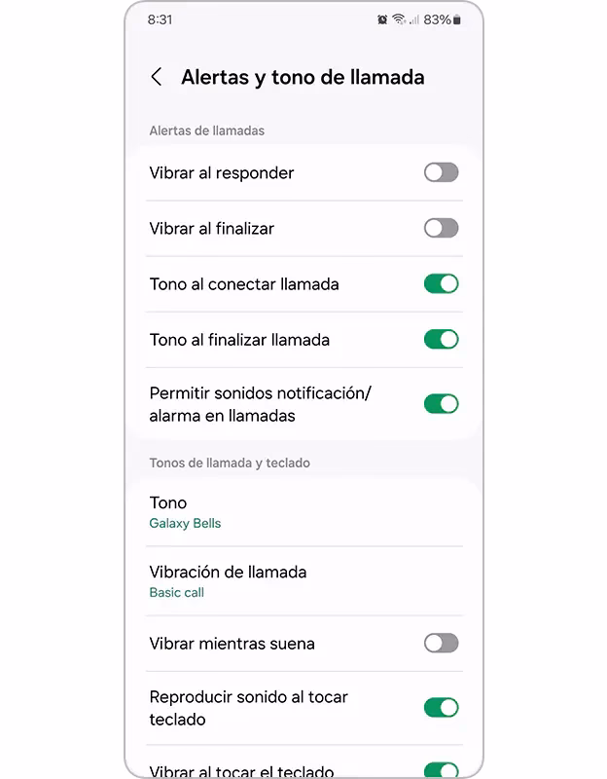Screen dimensions: 607x779
Task: Disable Reproducir sonido al tocar teclado
Action: 440,707
